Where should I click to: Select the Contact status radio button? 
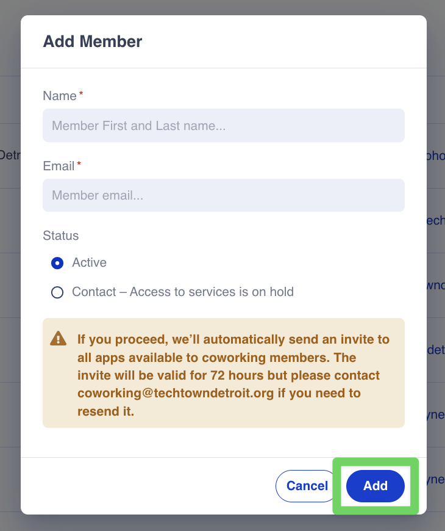pos(57,292)
